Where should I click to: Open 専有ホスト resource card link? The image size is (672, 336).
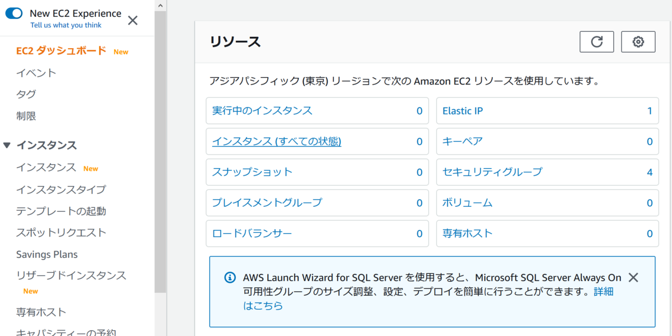point(468,234)
